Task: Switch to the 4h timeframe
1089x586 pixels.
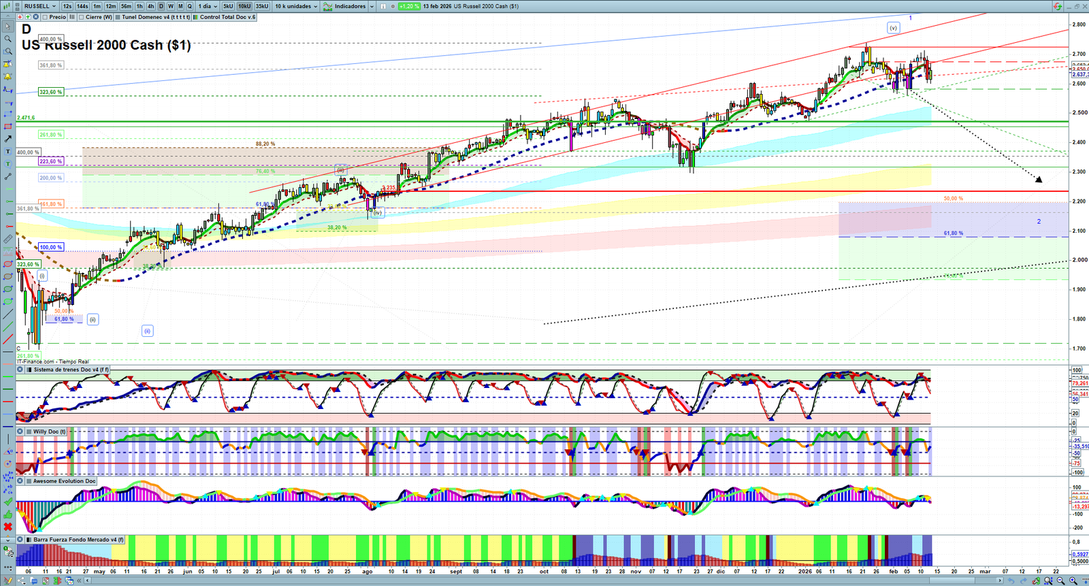Action: (x=150, y=6)
